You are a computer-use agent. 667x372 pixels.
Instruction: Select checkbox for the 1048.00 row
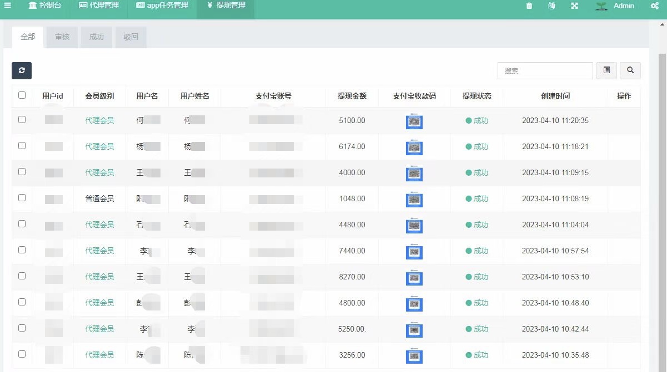[x=22, y=198]
